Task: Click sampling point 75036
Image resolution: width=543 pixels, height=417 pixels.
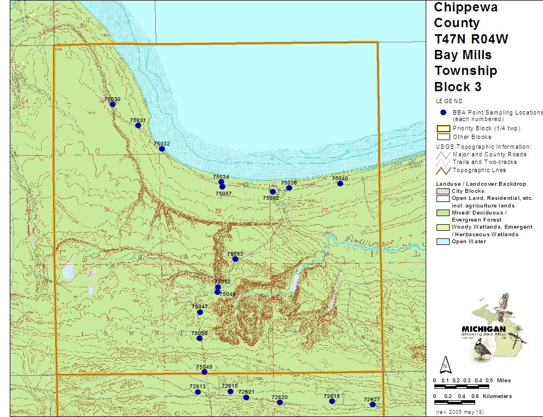Action: (x=289, y=188)
